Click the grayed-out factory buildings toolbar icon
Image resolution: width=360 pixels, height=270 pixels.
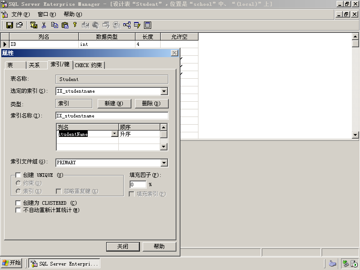pyautogui.click(x=85, y=25)
